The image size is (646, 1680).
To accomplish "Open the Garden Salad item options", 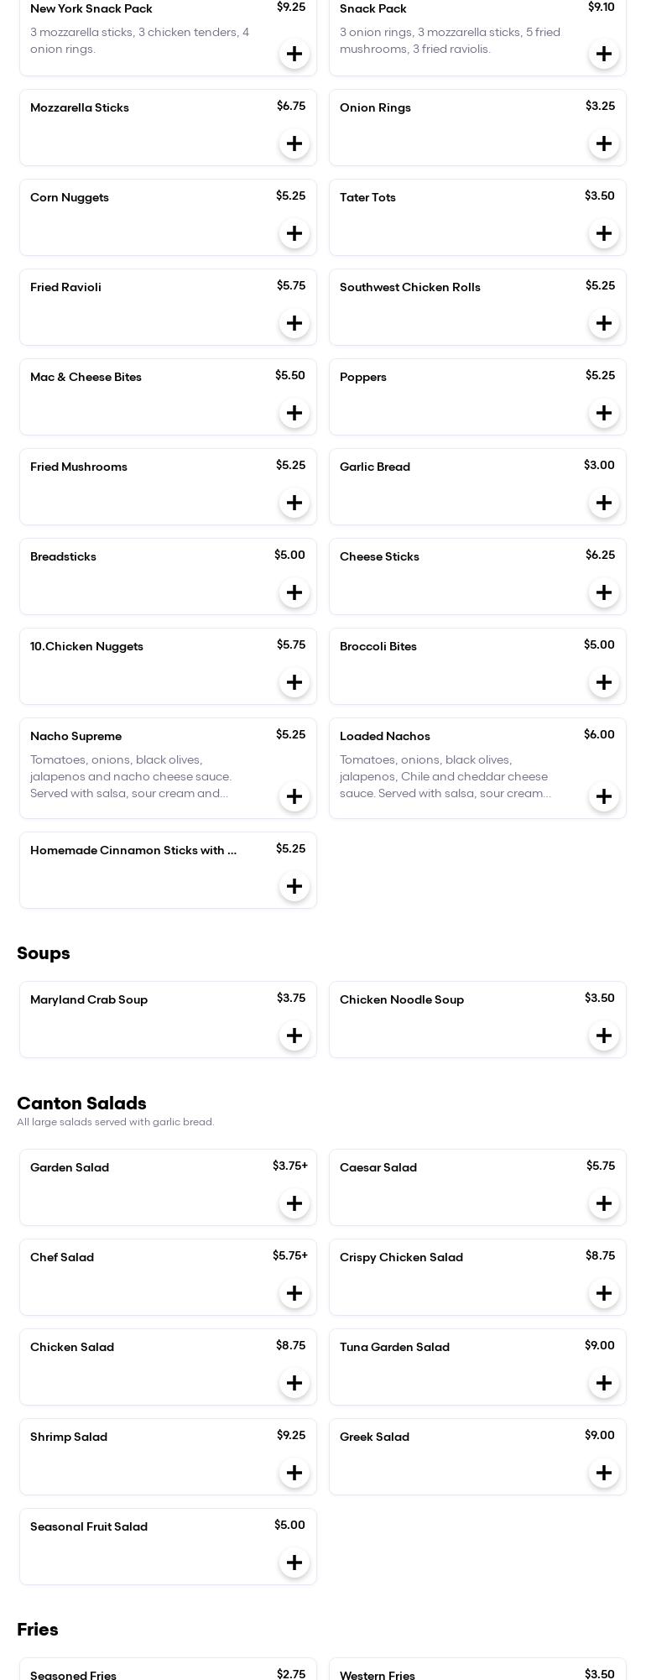I will pyautogui.click(x=168, y=1187).
